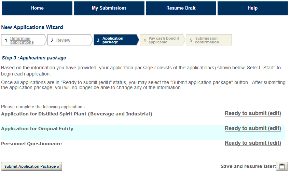Go to My Submissions

109,8
